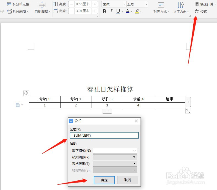Add a column with the right plus button

(x=188, y=102)
